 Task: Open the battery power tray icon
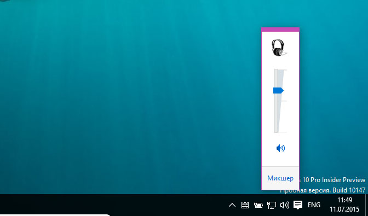click(258, 205)
